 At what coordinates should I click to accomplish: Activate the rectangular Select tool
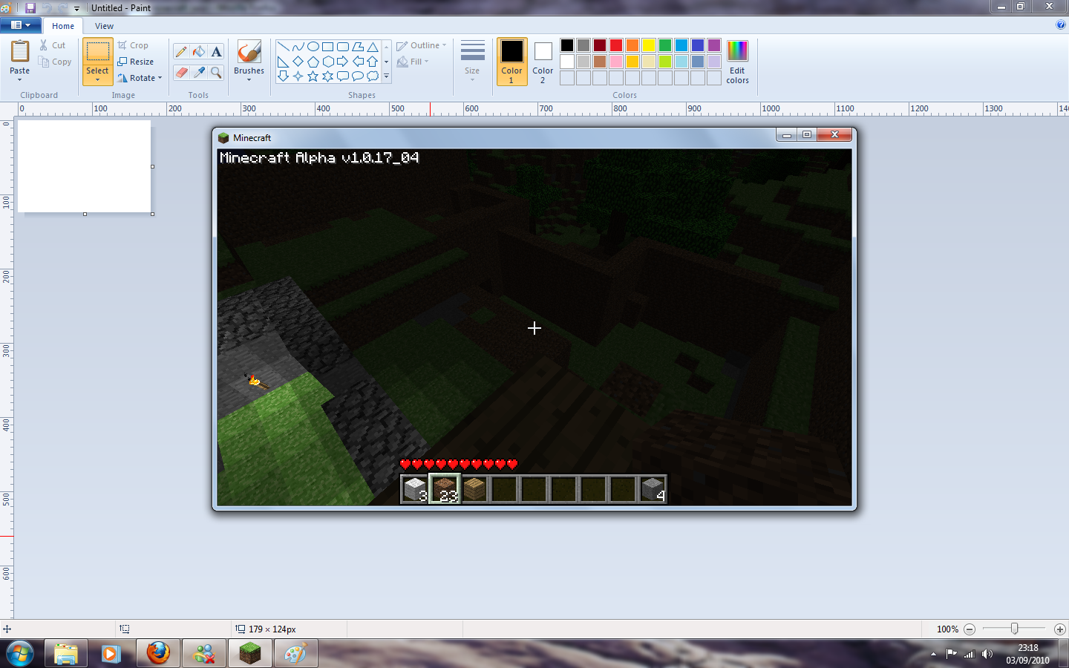click(97, 52)
